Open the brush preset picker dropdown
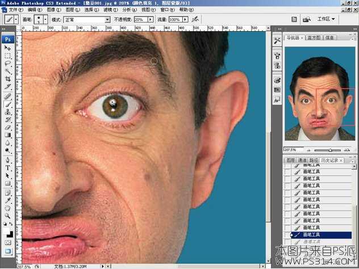359x269 pixels. click(45, 20)
